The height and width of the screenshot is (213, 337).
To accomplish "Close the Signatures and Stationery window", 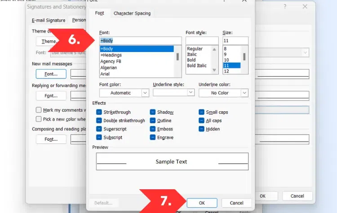I will click(305, 7).
